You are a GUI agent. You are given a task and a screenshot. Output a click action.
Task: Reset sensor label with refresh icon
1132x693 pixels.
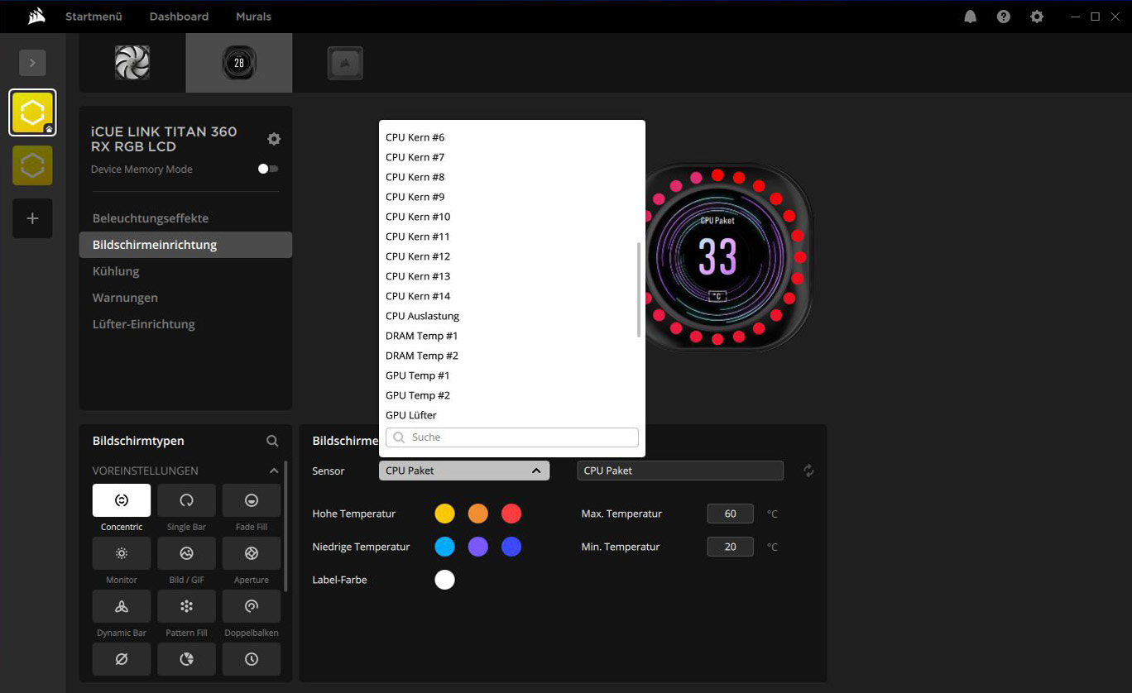coord(808,471)
